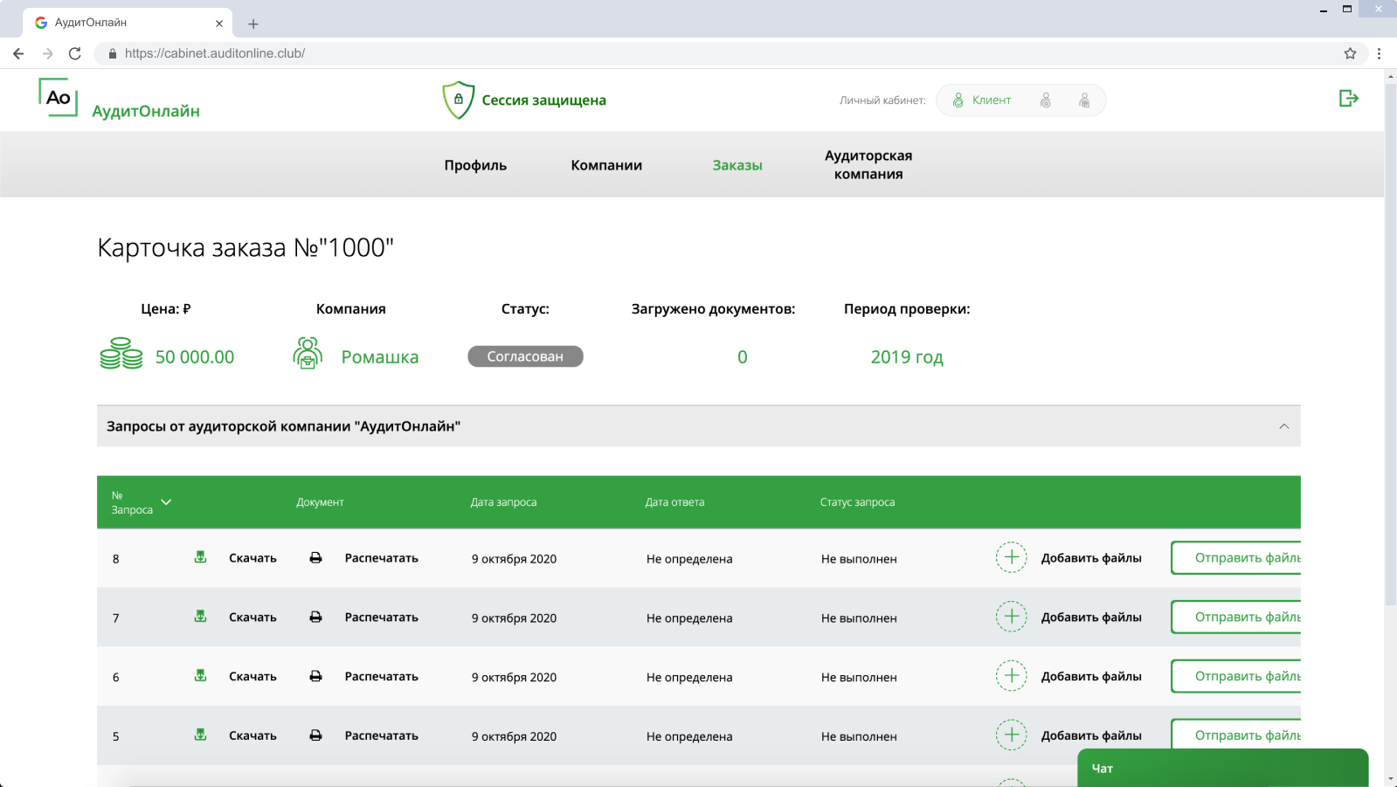Click the download icon in request 8 row

click(200, 557)
